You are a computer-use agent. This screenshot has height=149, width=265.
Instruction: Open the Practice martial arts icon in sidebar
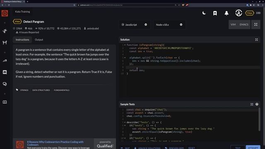point(5,31)
